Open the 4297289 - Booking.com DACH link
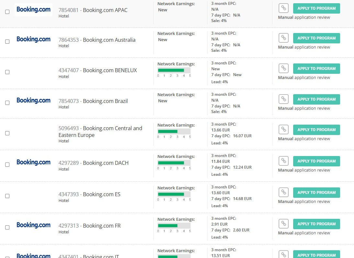Screen dimensions: 354x258 [x=94, y=163]
